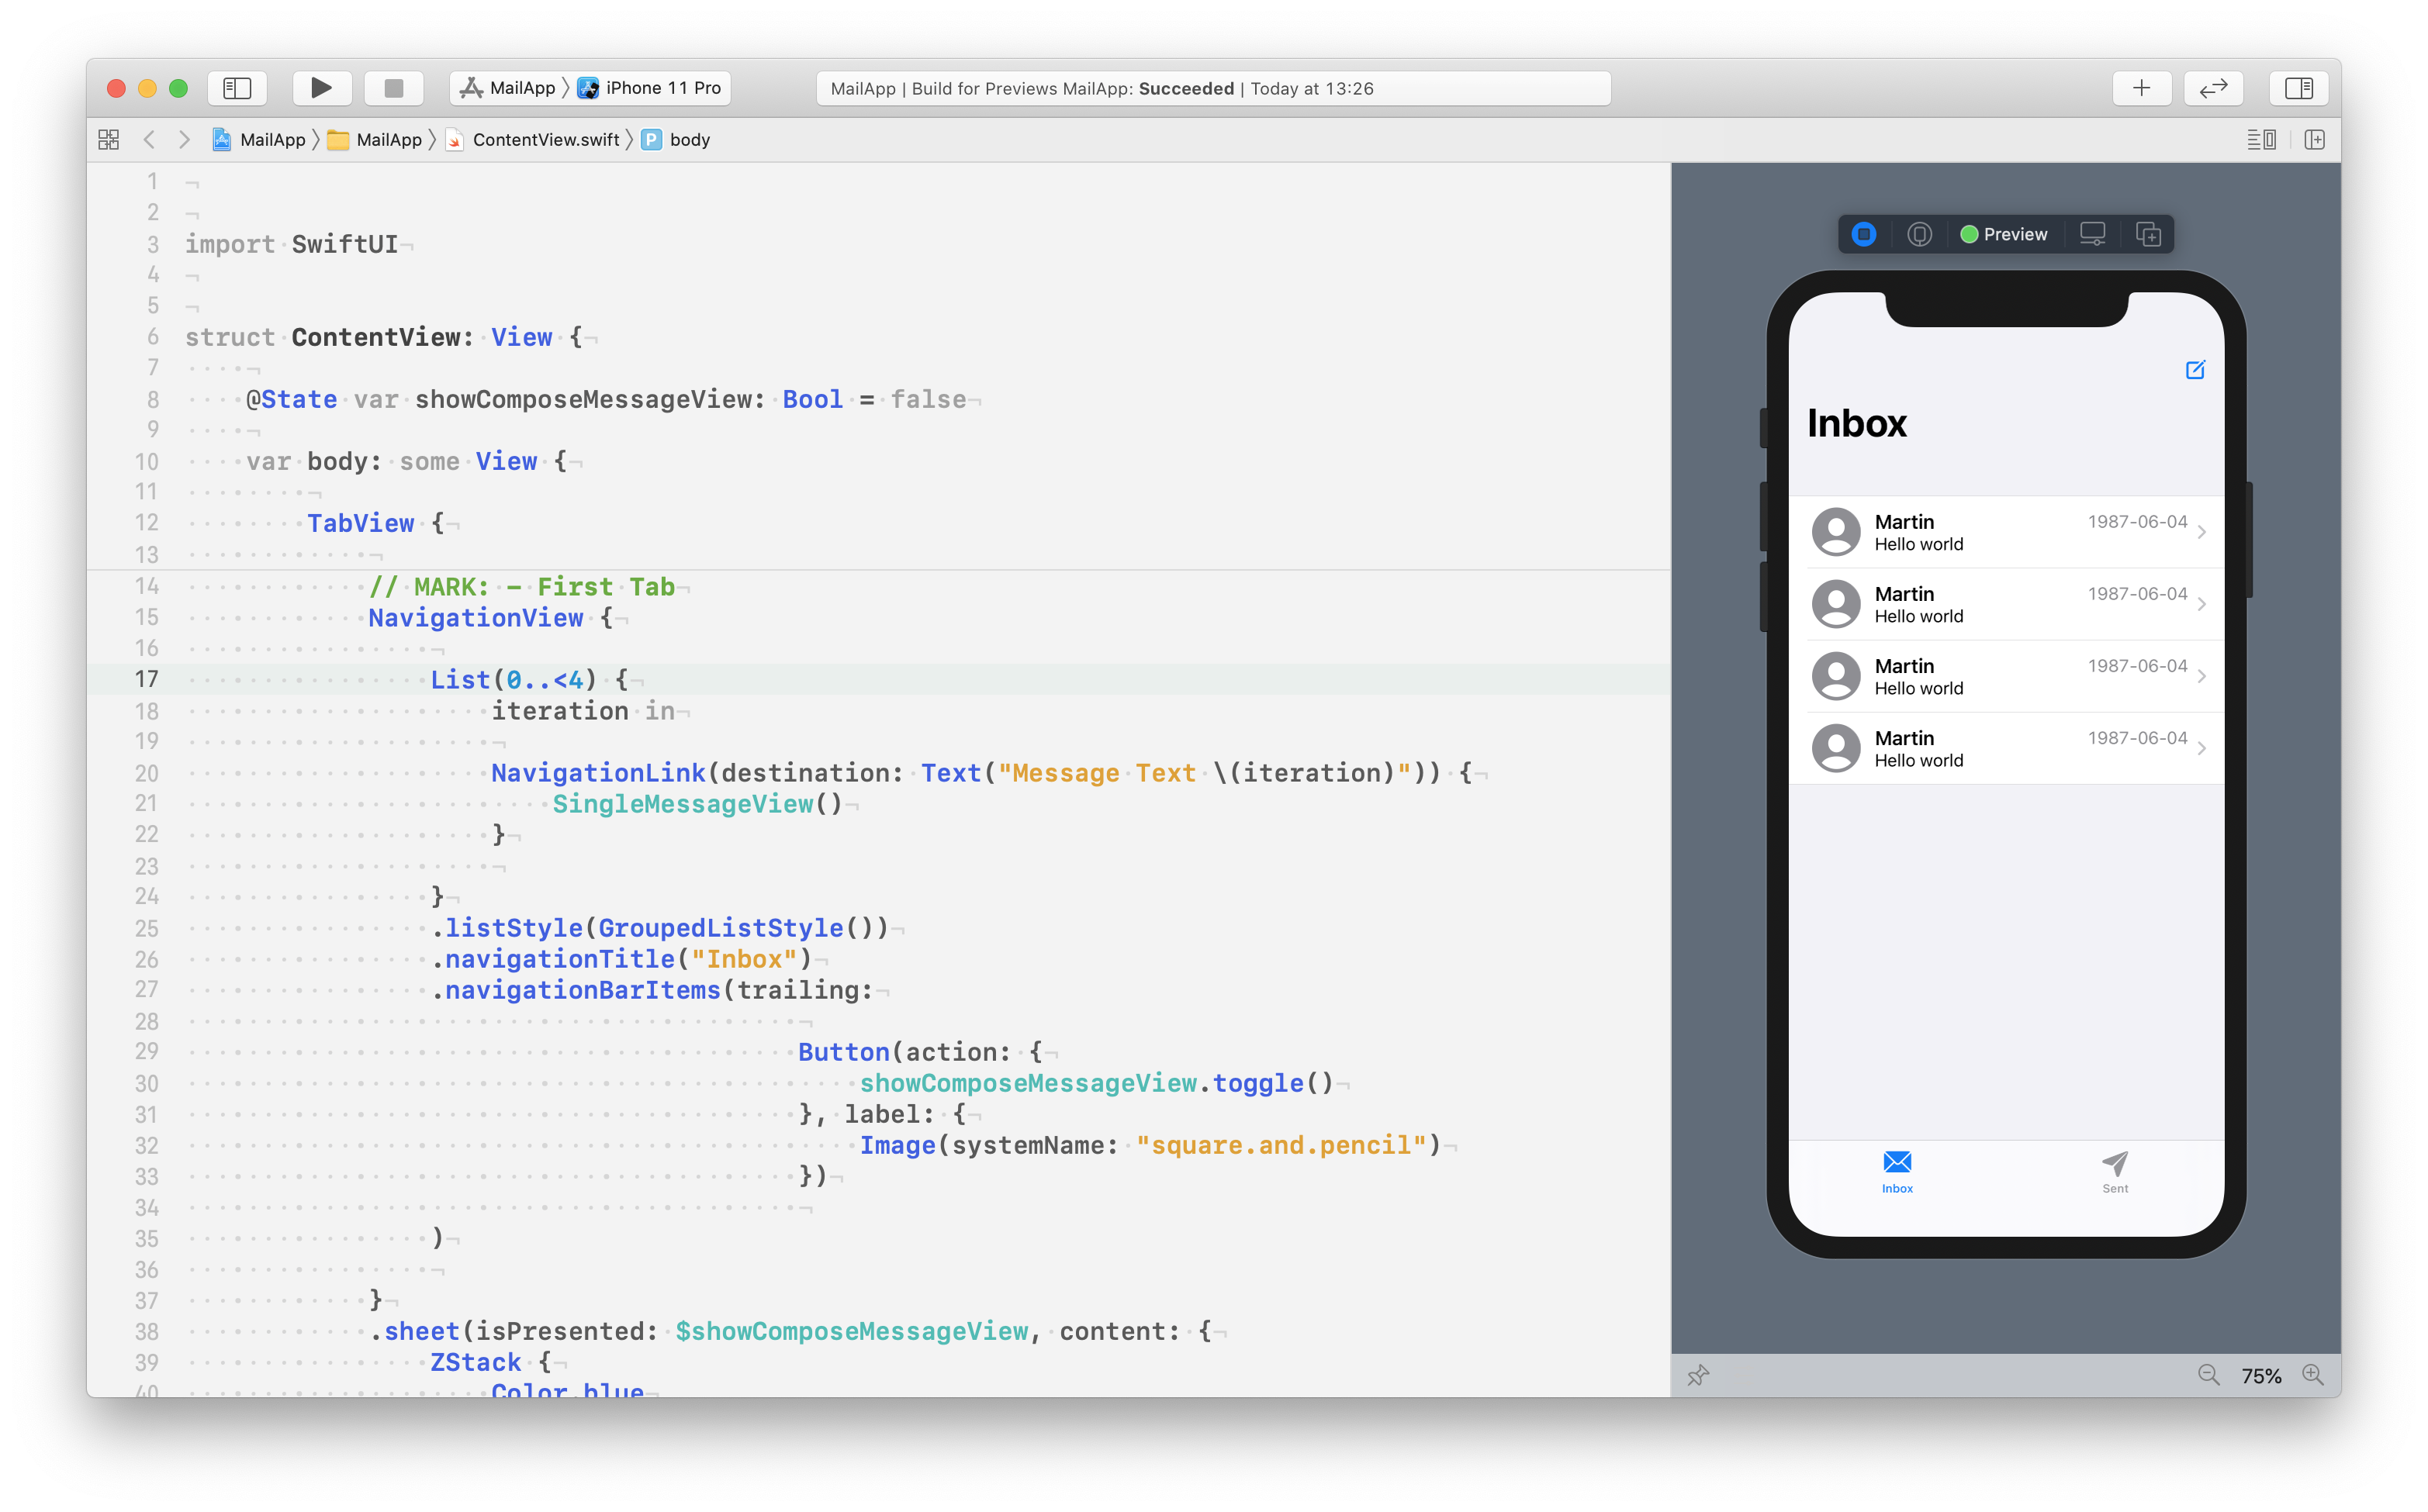
Task: Open the related items grid icon
Action: coord(109,140)
